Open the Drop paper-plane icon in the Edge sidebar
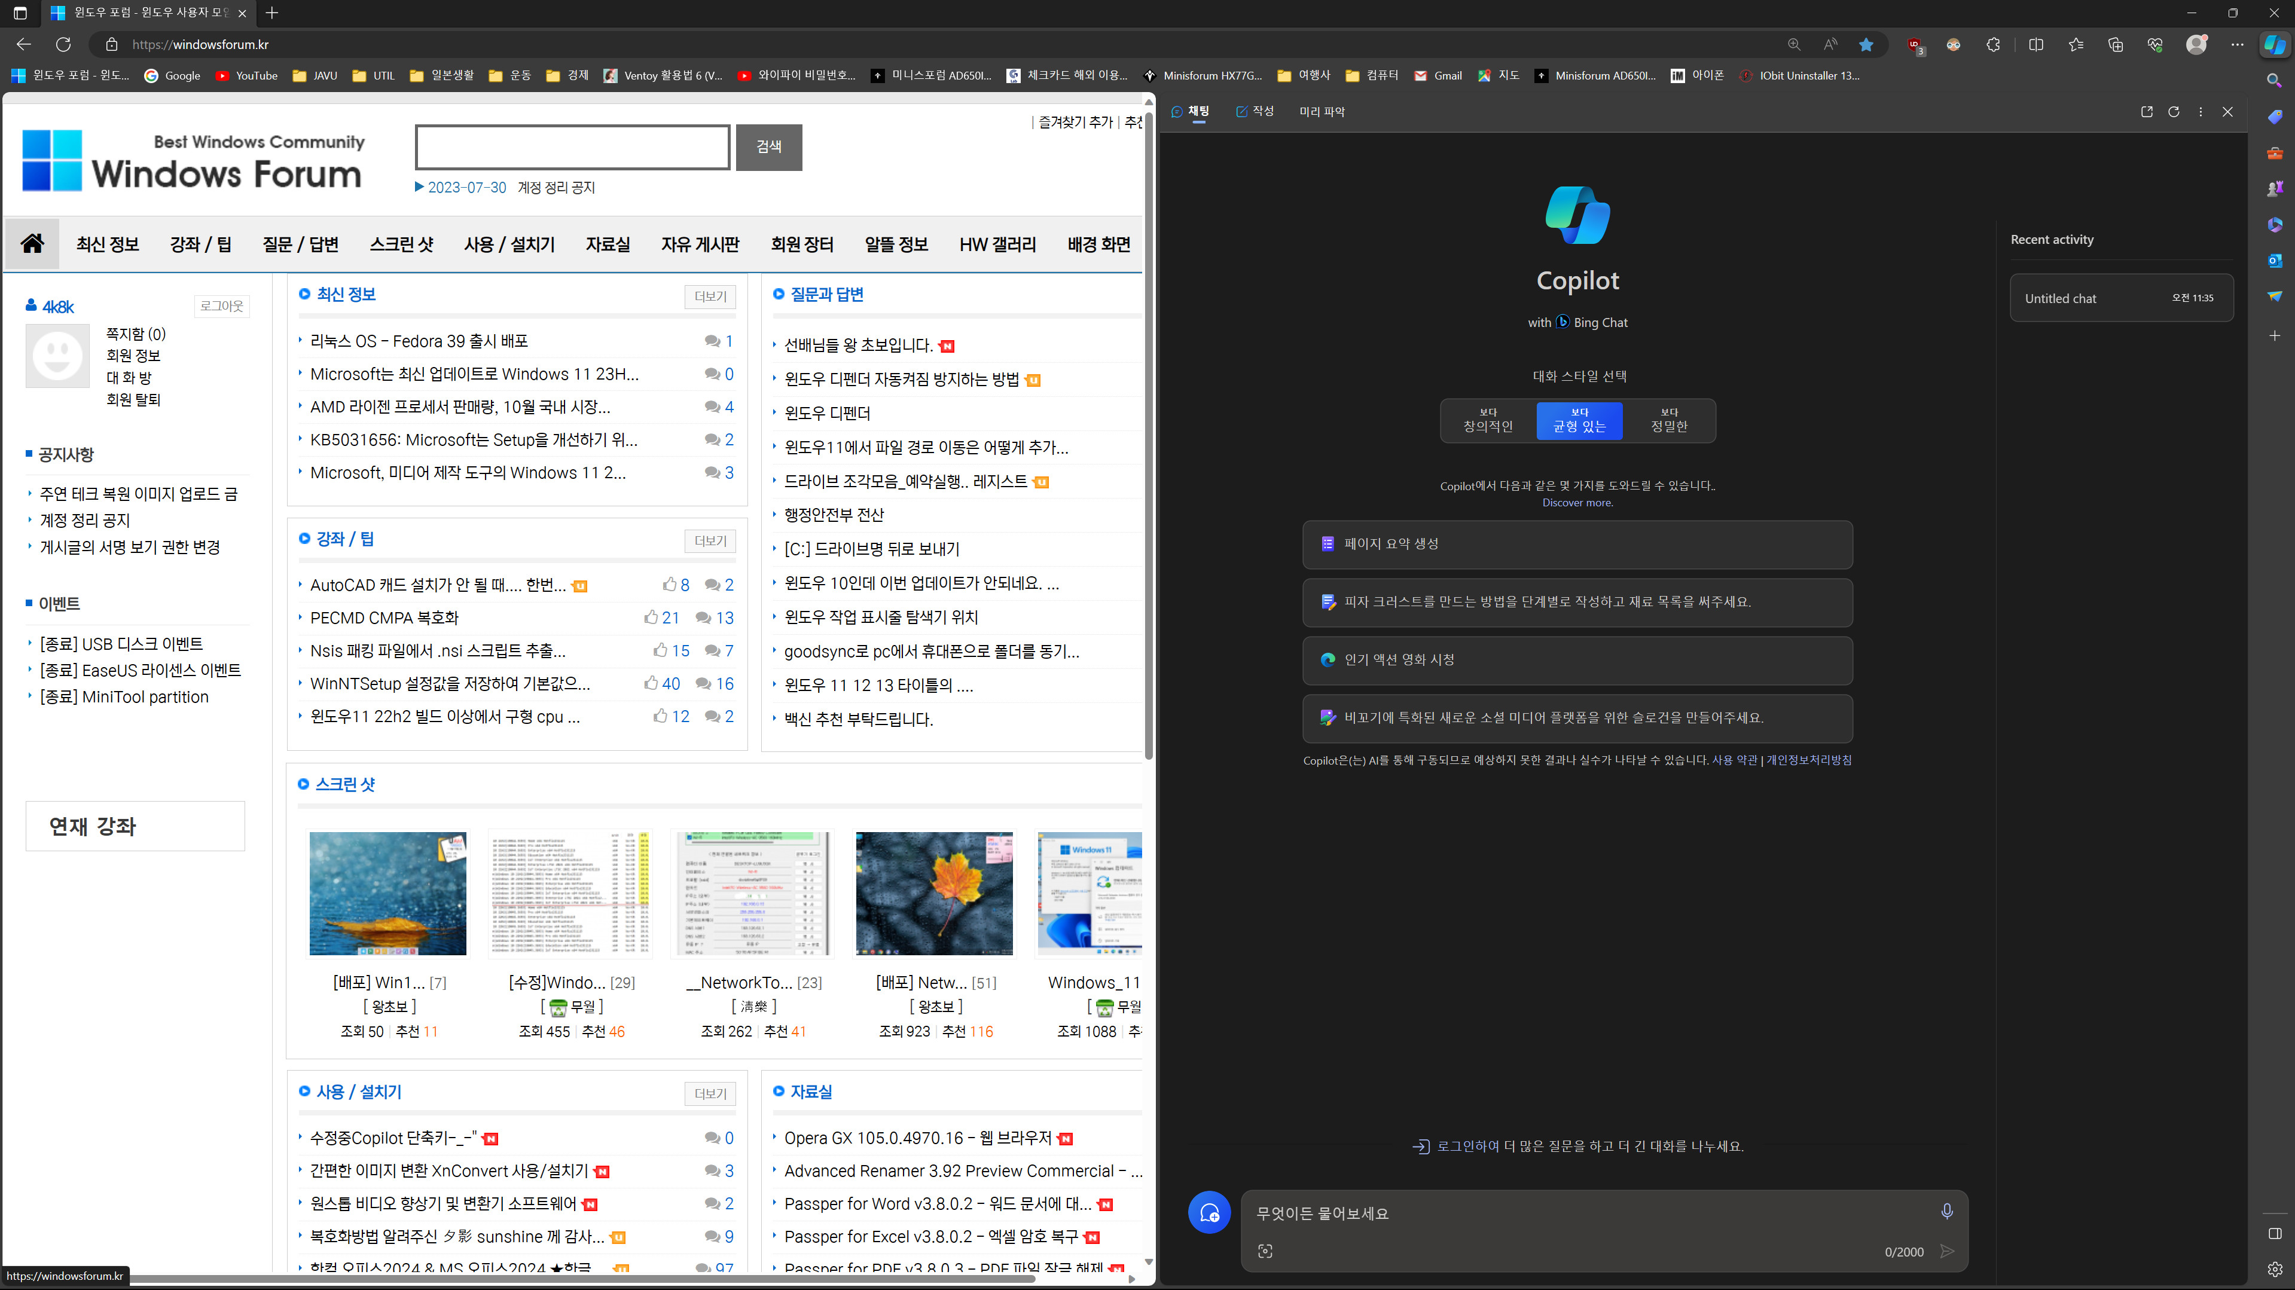Screen dimensions: 2295x1290 (x=2275, y=296)
